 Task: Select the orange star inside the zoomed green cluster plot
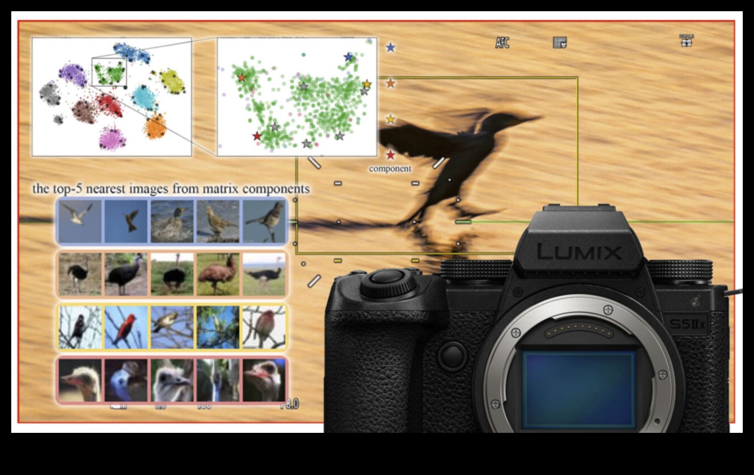[241, 78]
